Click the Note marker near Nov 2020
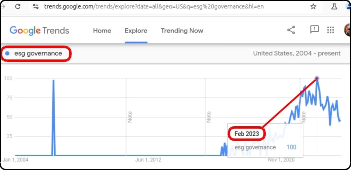351x170 pixels. pos(303,117)
